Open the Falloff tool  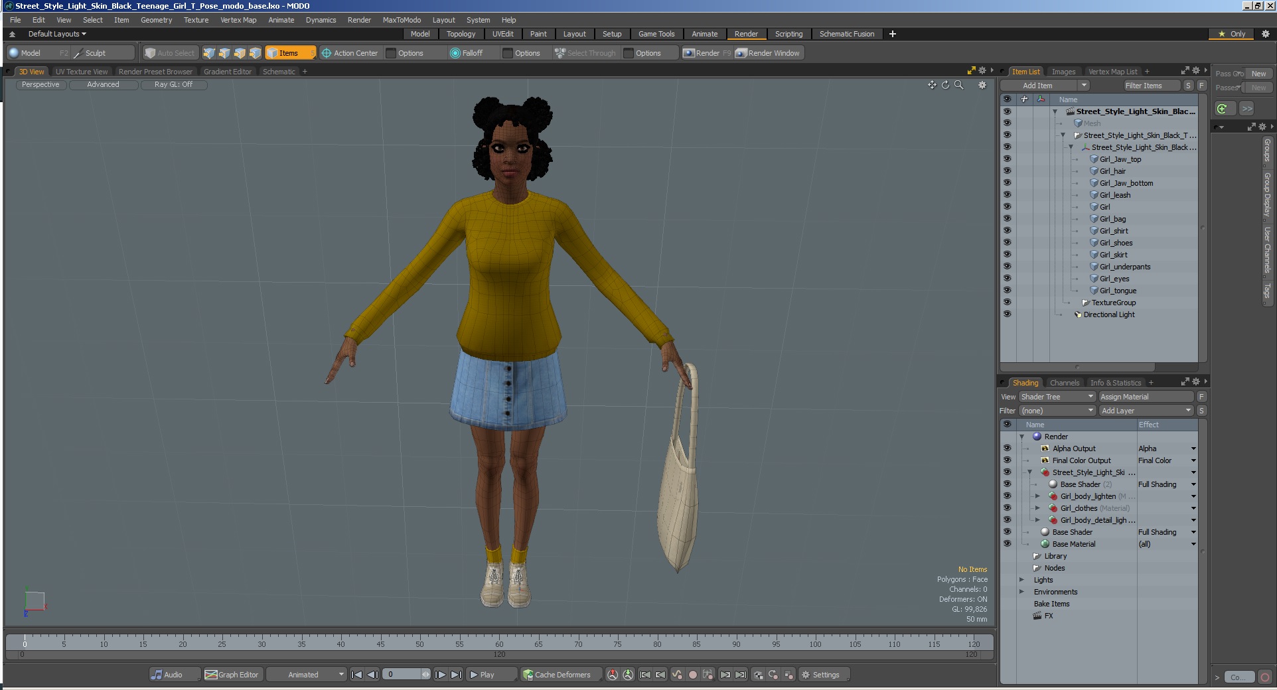467,53
